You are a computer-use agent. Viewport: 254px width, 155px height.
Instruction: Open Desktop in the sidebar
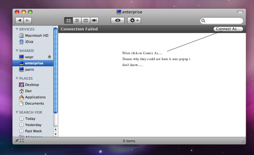(33, 84)
